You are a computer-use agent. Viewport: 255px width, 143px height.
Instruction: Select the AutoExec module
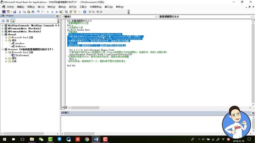pos(20,43)
